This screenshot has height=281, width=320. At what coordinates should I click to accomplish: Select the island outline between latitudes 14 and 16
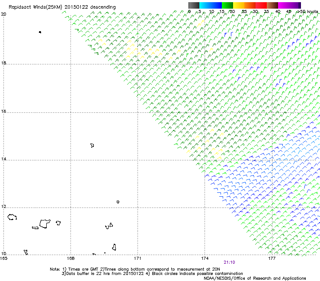point(92,146)
